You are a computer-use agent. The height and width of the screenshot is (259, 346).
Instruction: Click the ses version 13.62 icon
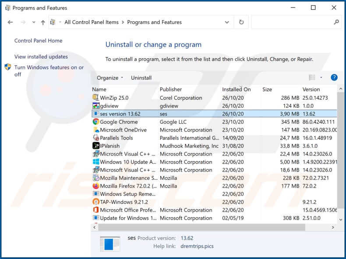coord(96,114)
